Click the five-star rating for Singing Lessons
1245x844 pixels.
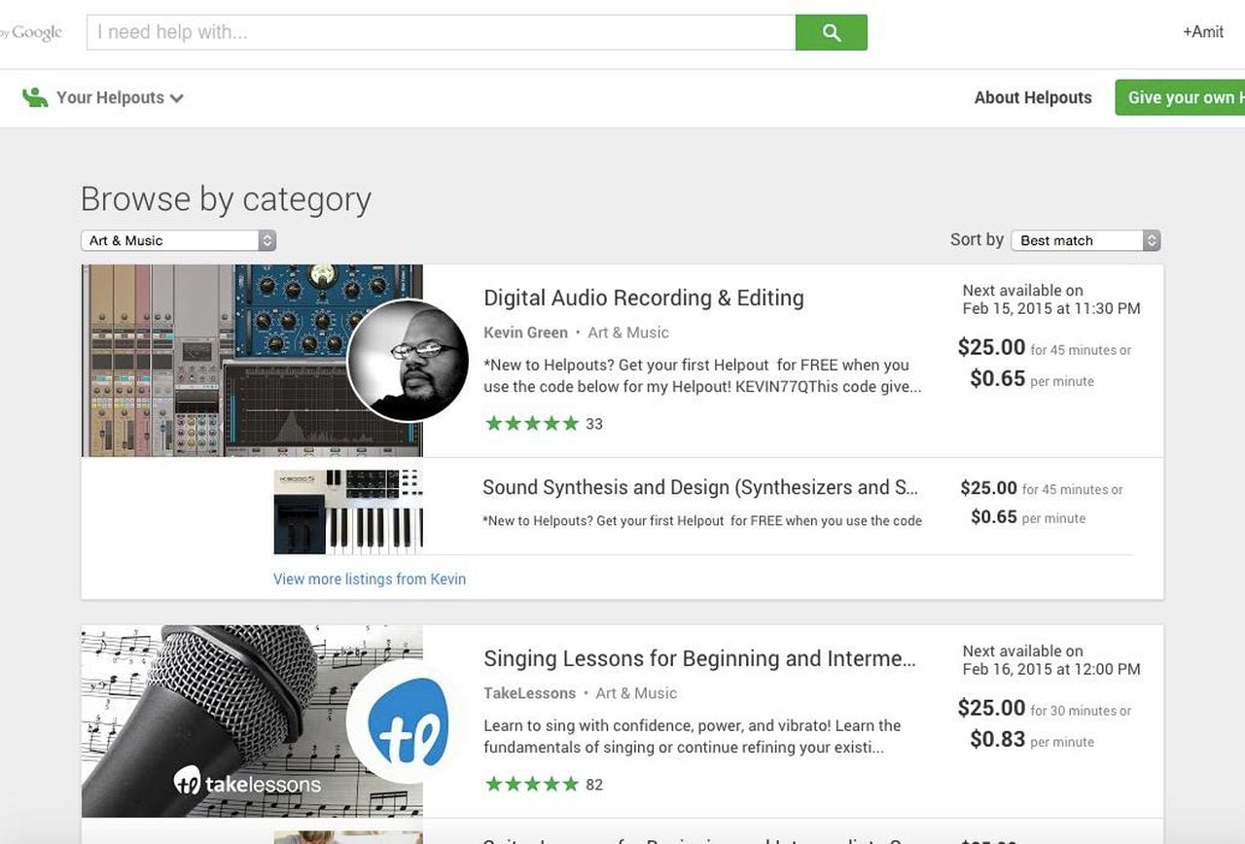tap(532, 784)
